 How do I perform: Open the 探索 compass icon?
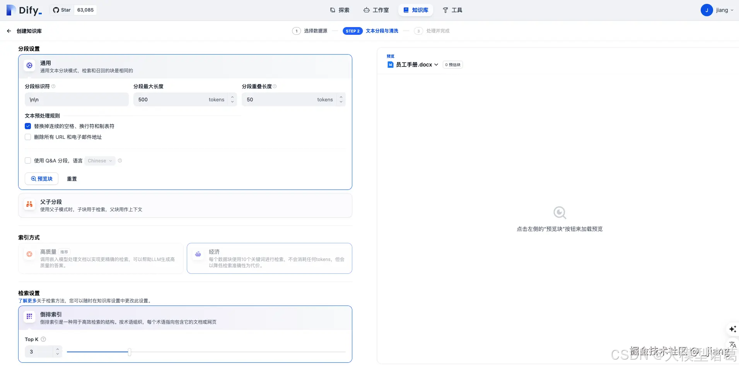click(x=332, y=10)
